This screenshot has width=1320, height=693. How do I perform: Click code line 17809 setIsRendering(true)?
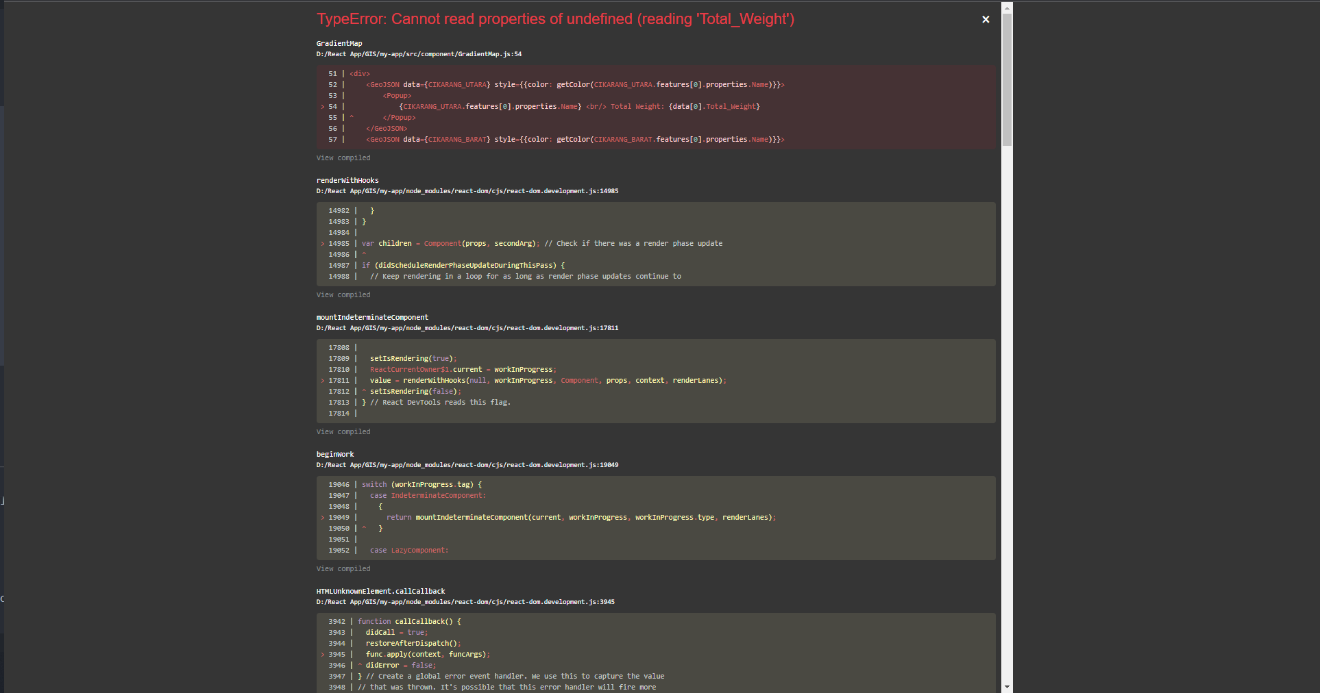pyautogui.click(x=393, y=359)
